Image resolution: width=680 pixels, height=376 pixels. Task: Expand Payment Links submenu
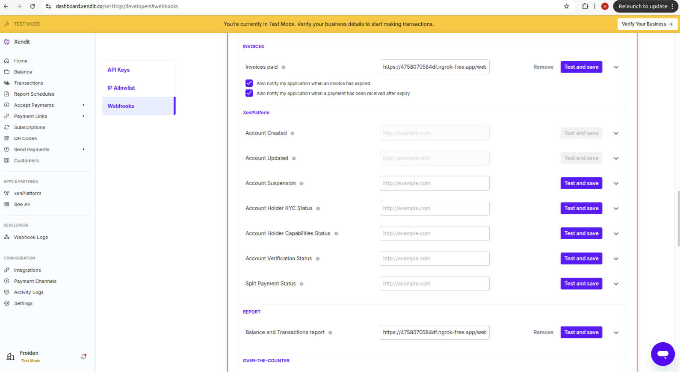(x=83, y=116)
